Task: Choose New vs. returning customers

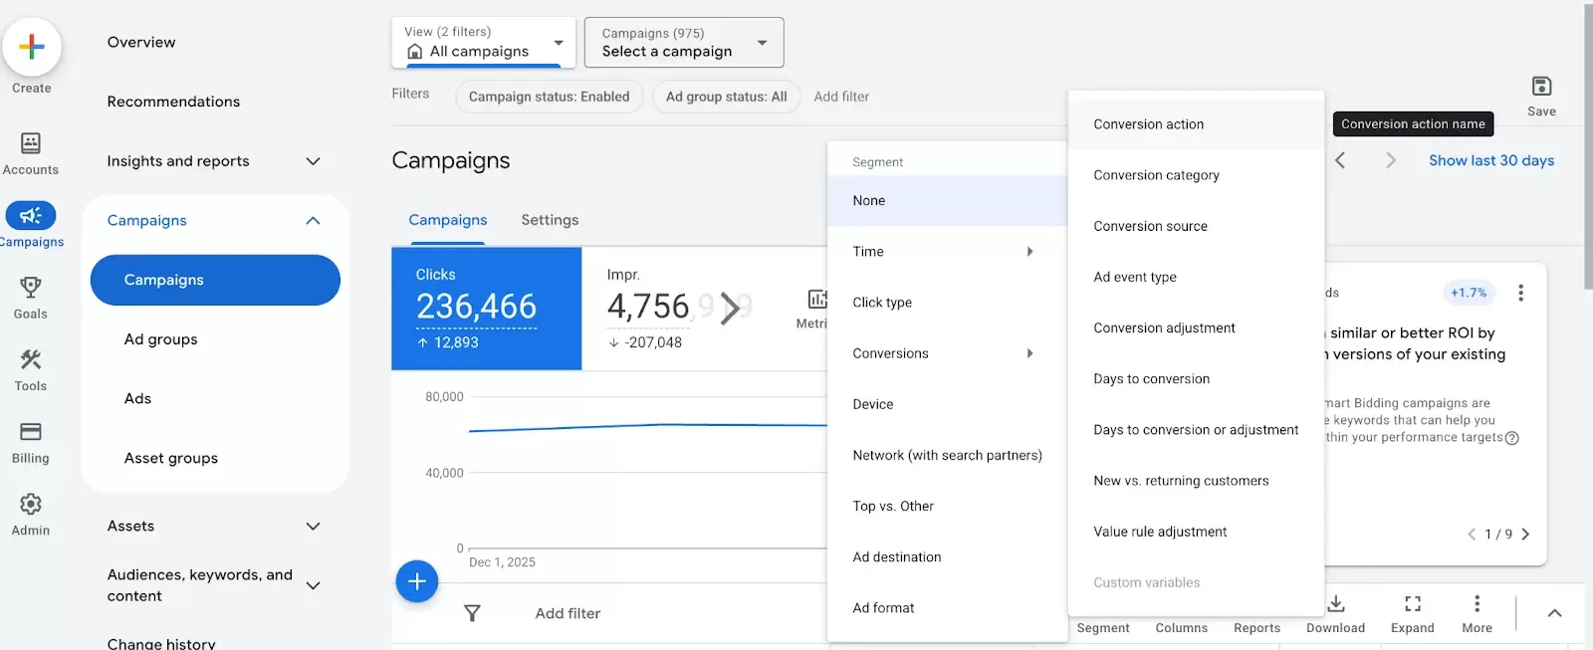Action: tap(1196, 481)
